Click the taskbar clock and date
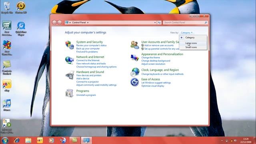 coord(246,140)
